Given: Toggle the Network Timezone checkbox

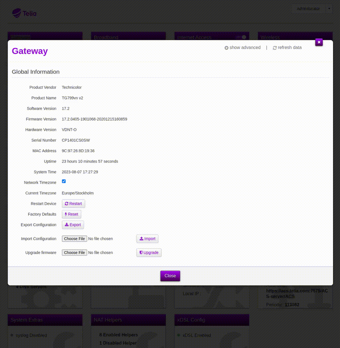Looking at the screenshot, I should [64, 181].
